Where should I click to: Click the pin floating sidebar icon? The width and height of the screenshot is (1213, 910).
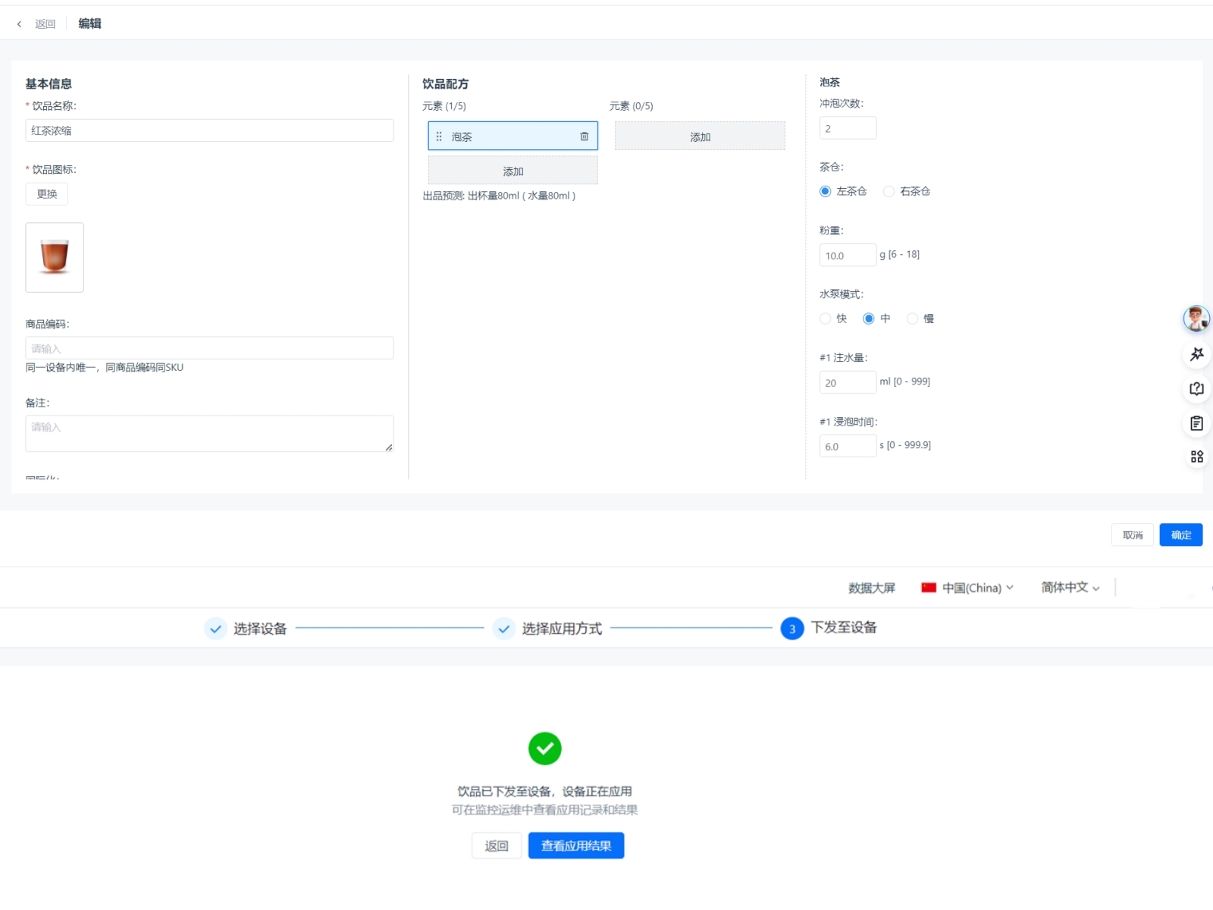click(x=1196, y=354)
